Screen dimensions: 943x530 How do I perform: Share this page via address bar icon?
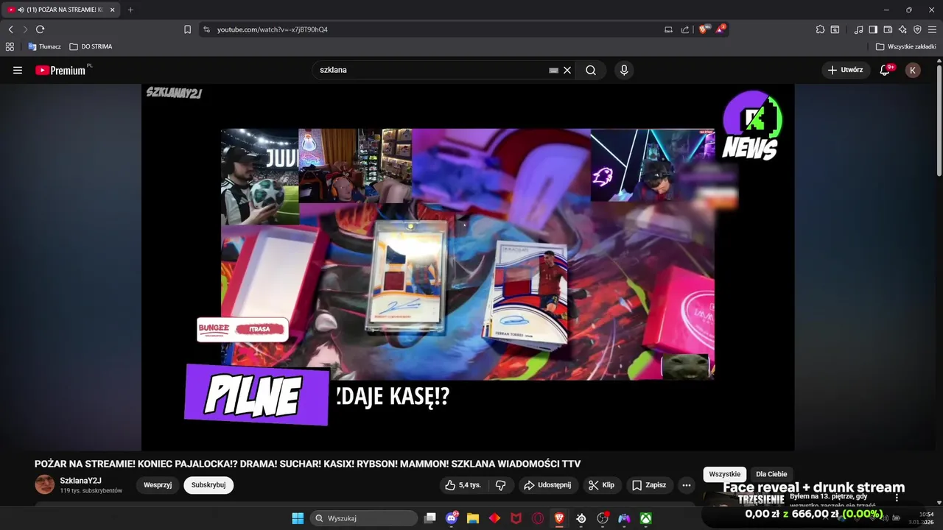pyautogui.click(x=685, y=29)
